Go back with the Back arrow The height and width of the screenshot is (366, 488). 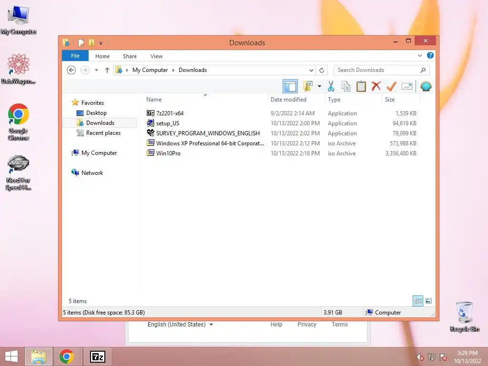(71, 70)
